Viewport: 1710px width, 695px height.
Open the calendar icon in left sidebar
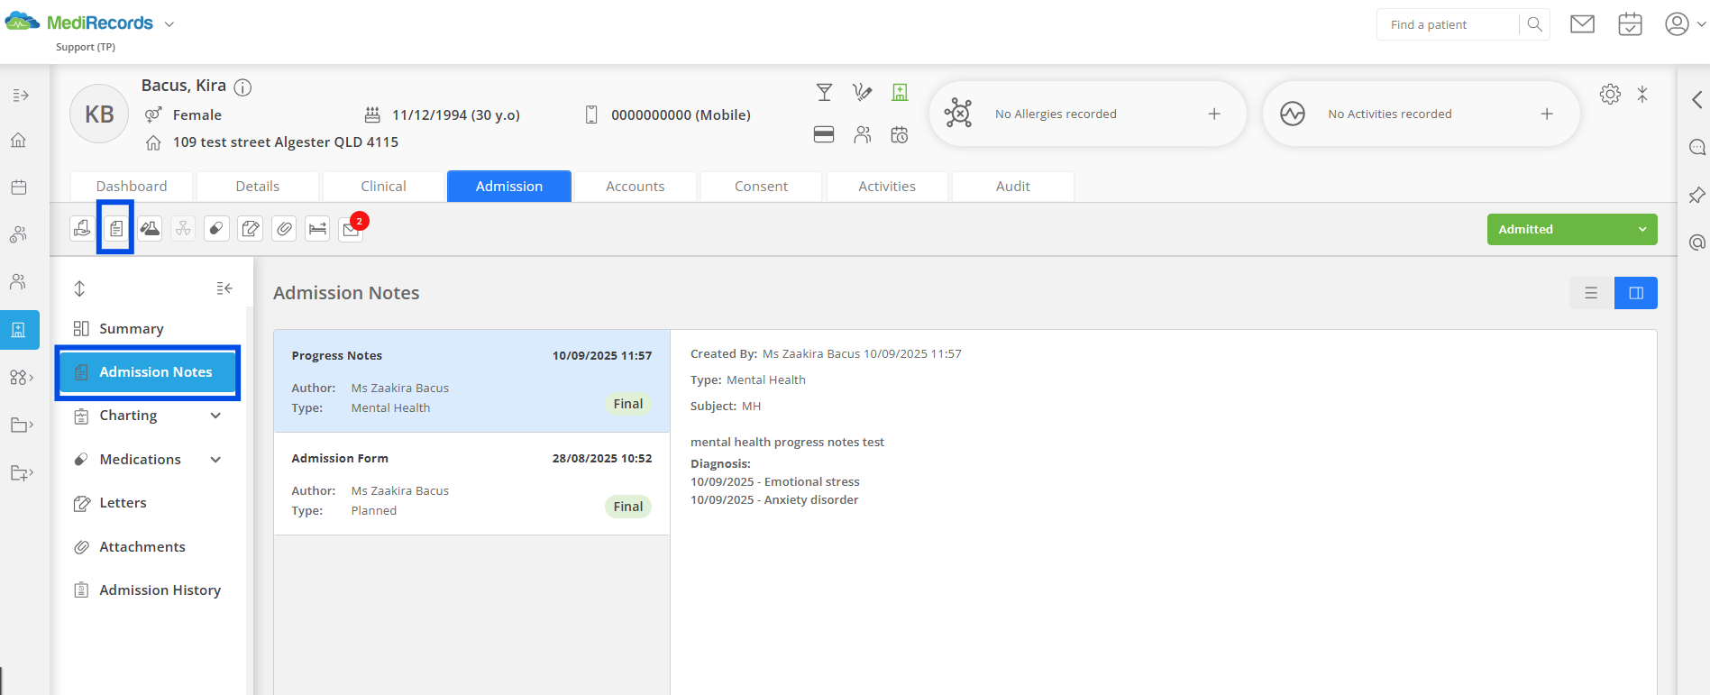(x=18, y=187)
